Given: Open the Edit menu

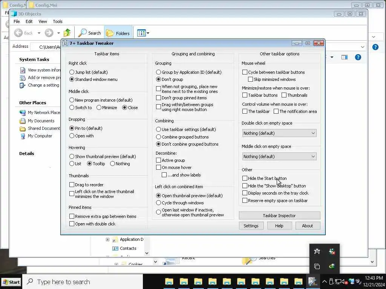Looking at the screenshot, I should (29, 21).
